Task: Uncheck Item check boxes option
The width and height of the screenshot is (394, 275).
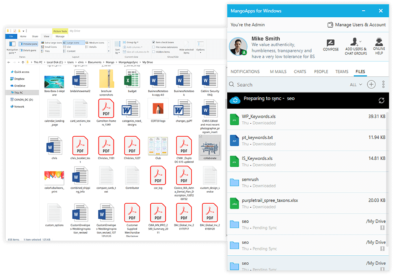Action: [154, 42]
